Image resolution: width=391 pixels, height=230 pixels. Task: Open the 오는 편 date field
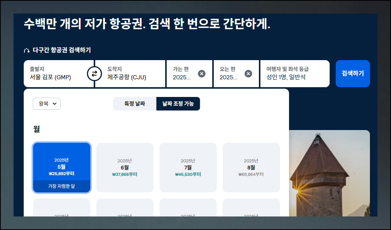click(236, 74)
